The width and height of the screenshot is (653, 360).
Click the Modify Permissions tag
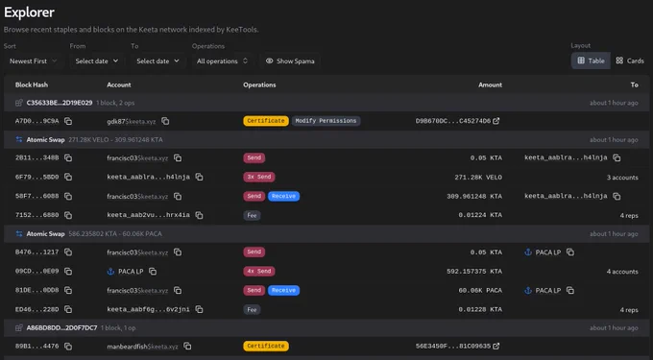coord(326,121)
